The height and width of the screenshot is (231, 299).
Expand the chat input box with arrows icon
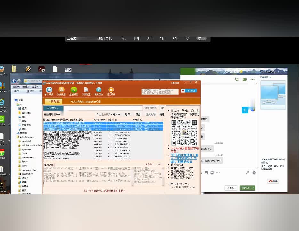click(x=247, y=173)
